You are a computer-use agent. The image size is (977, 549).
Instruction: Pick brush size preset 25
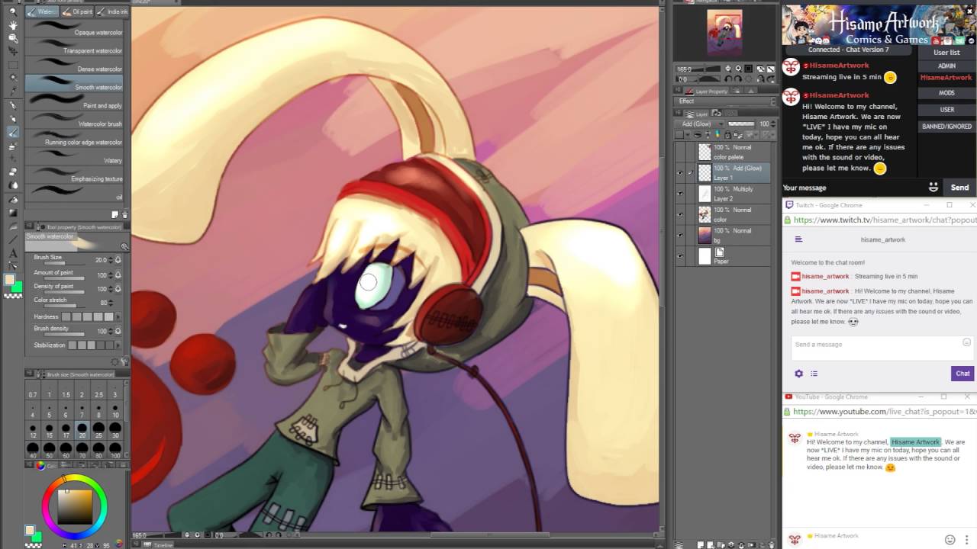click(98, 429)
